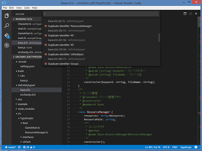The height and width of the screenshot is (151, 202).
Task: Click the error list scrollbar thumb
Action: click(159, 37)
